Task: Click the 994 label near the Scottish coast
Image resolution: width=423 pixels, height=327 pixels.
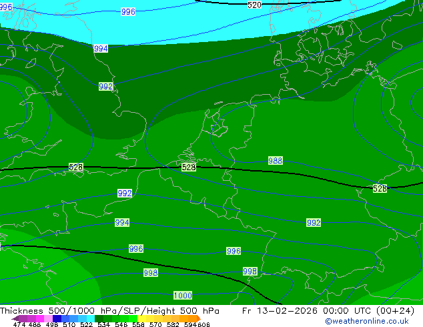Action: tap(101, 49)
